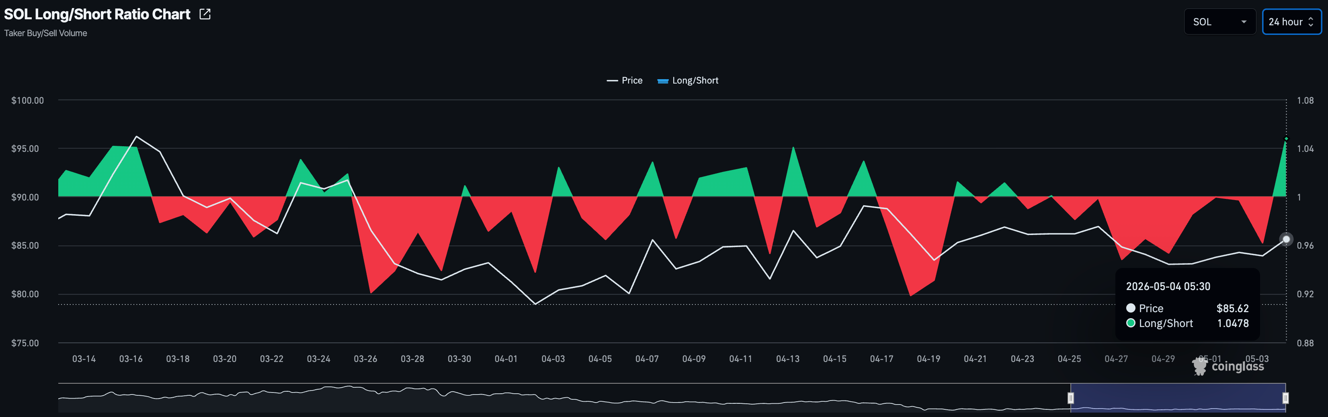The image size is (1328, 417).
Task: Click the 03-14 date label
Action: point(84,359)
